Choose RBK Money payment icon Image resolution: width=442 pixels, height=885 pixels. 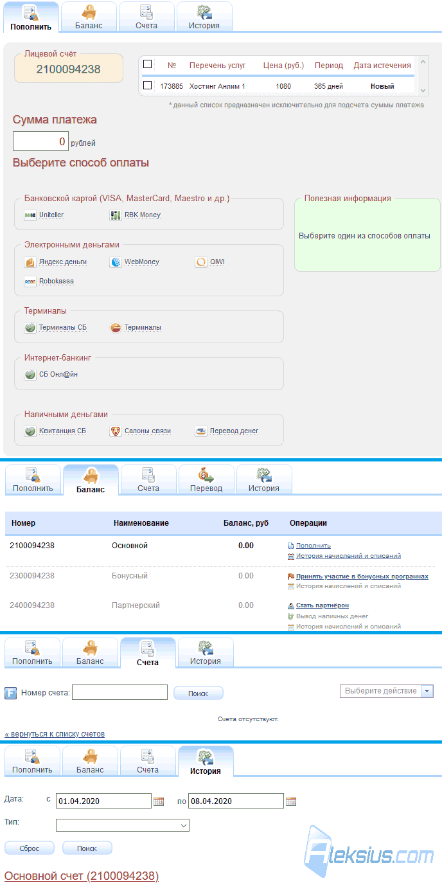tap(116, 215)
